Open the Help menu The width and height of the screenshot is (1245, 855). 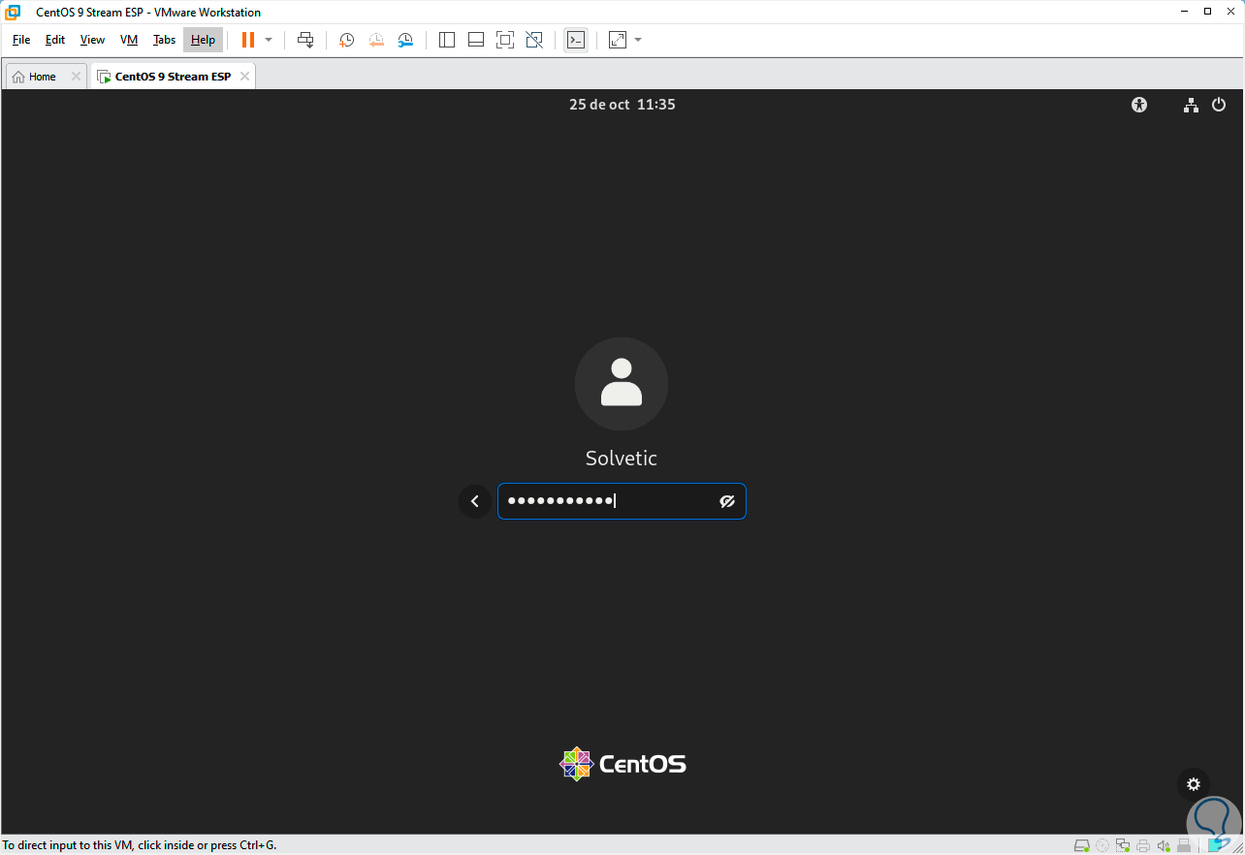coord(203,40)
